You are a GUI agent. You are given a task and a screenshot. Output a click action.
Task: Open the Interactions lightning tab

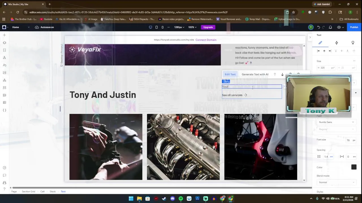(x=337, y=43)
